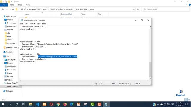Sort files by Type column
Viewport: 191px width, 107px height.
(83, 14)
